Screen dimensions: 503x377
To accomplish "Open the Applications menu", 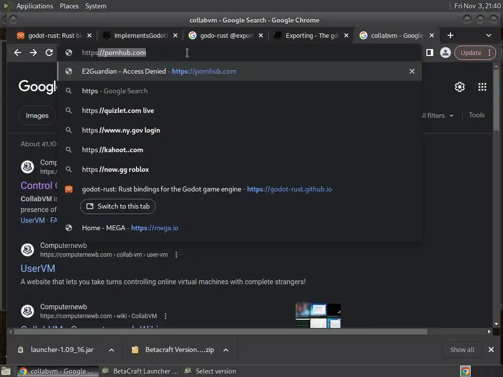I will [35, 6].
